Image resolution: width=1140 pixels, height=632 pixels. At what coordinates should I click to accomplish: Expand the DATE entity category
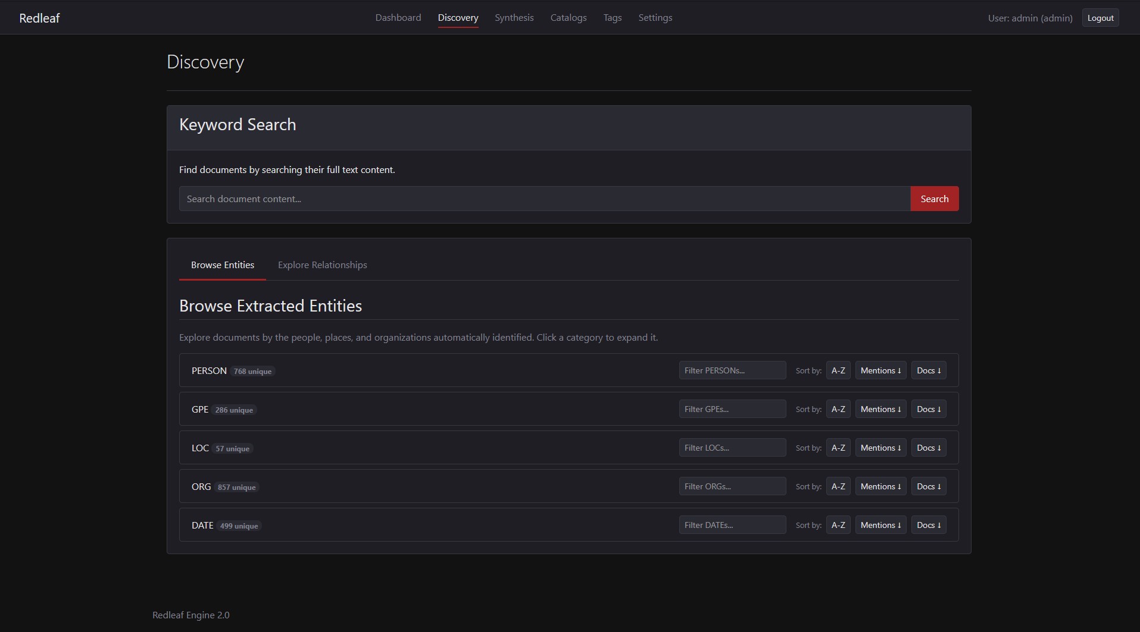[202, 525]
